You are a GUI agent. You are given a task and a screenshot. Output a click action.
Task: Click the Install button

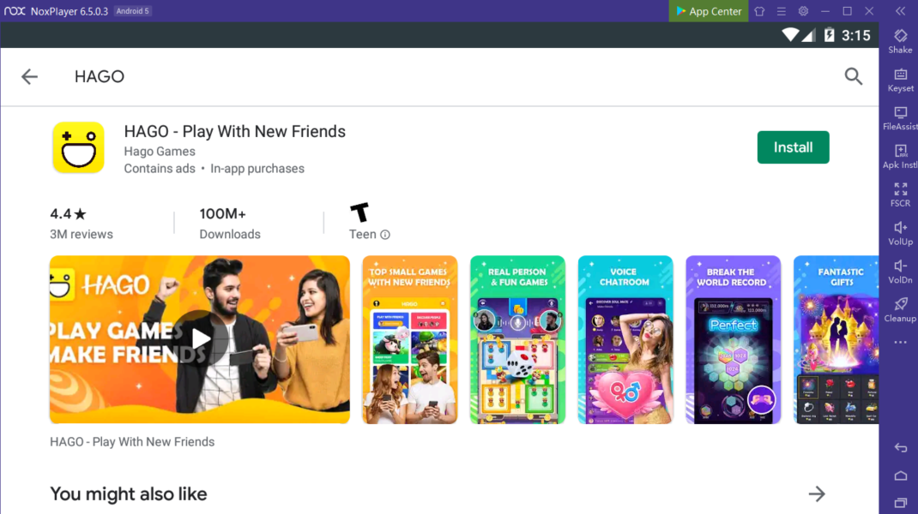(793, 147)
